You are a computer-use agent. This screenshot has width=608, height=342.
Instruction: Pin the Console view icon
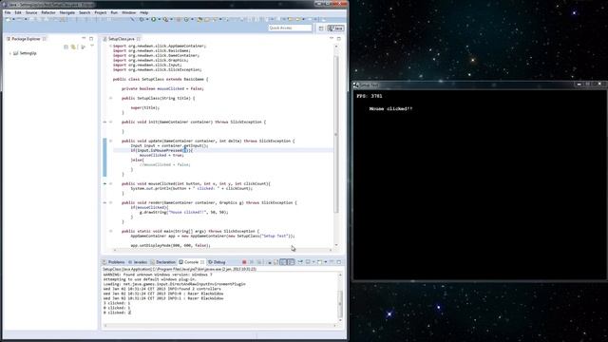300,262
